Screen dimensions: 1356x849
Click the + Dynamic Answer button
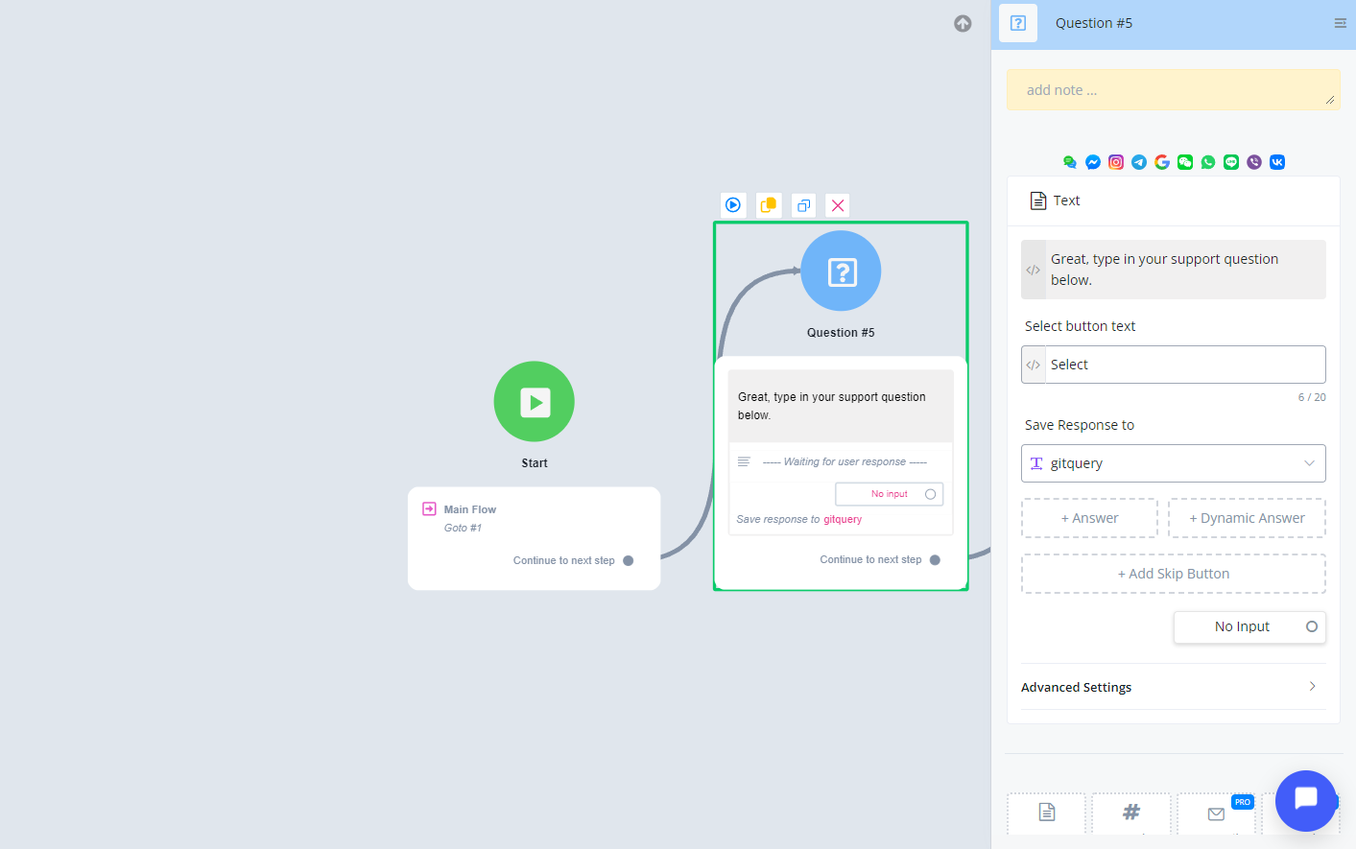coord(1247,518)
